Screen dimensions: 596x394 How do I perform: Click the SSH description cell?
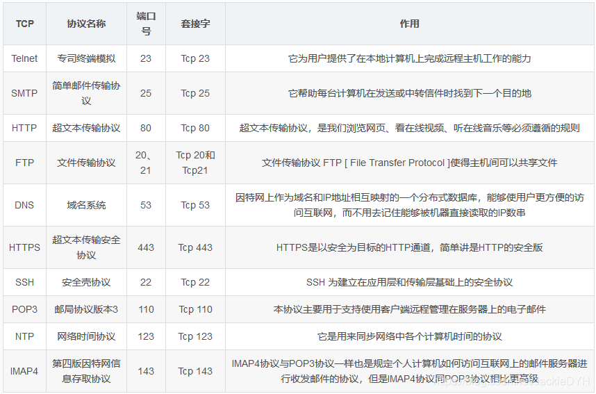tap(409, 283)
